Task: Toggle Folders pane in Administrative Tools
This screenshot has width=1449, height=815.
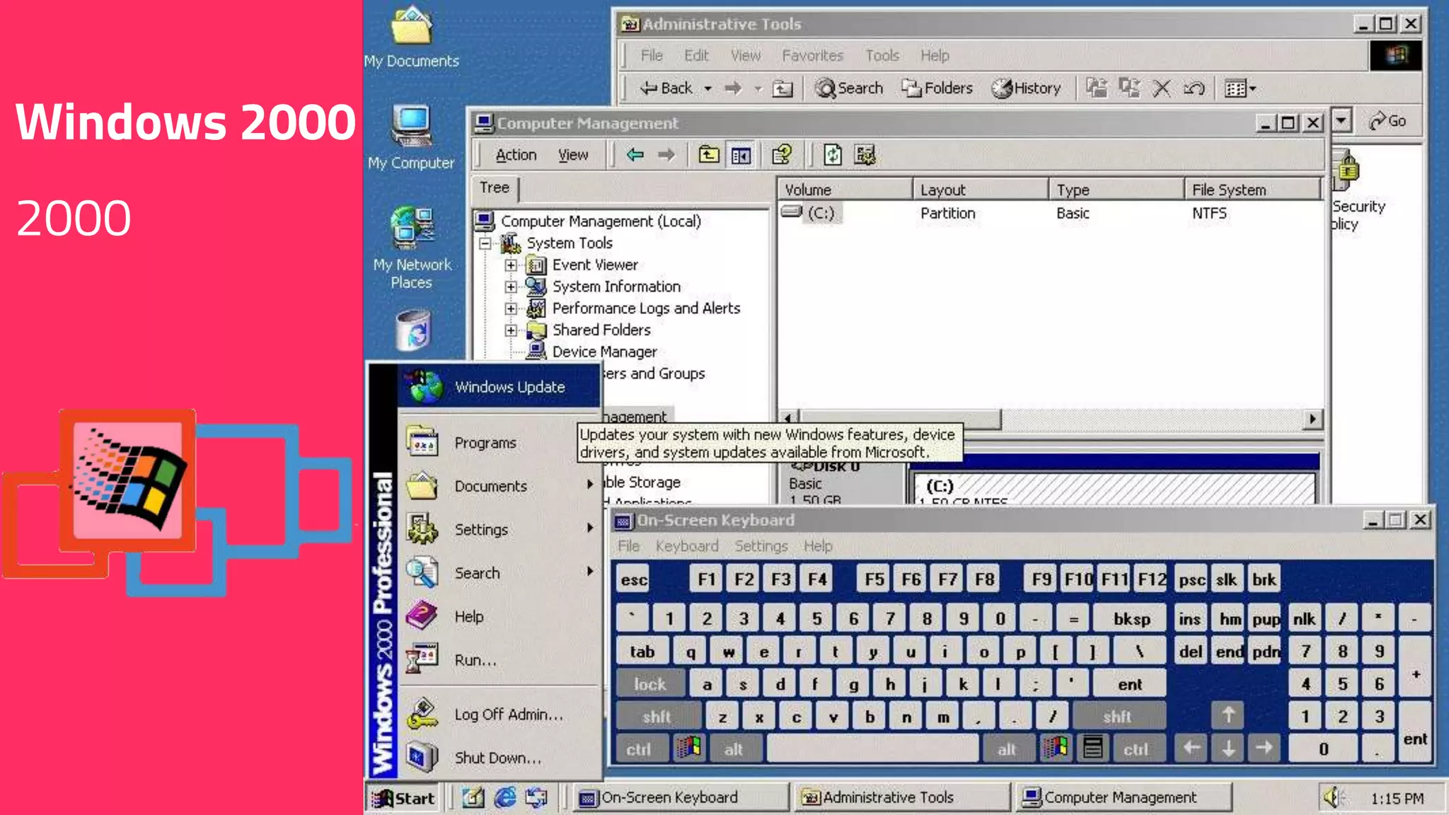Action: (937, 88)
